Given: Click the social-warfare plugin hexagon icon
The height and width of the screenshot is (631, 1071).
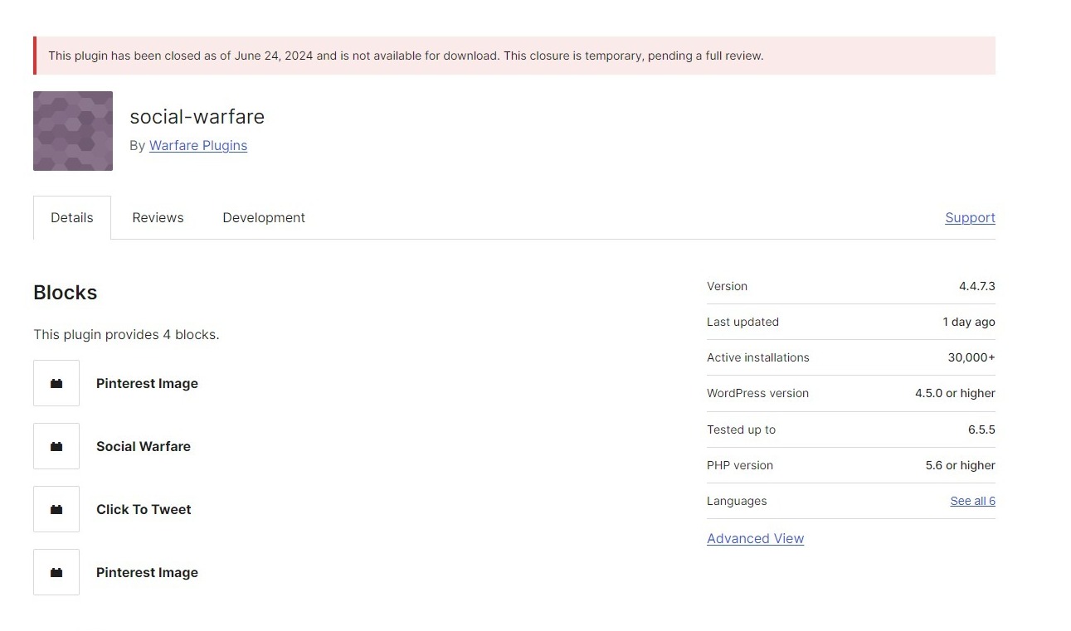Looking at the screenshot, I should tap(73, 131).
